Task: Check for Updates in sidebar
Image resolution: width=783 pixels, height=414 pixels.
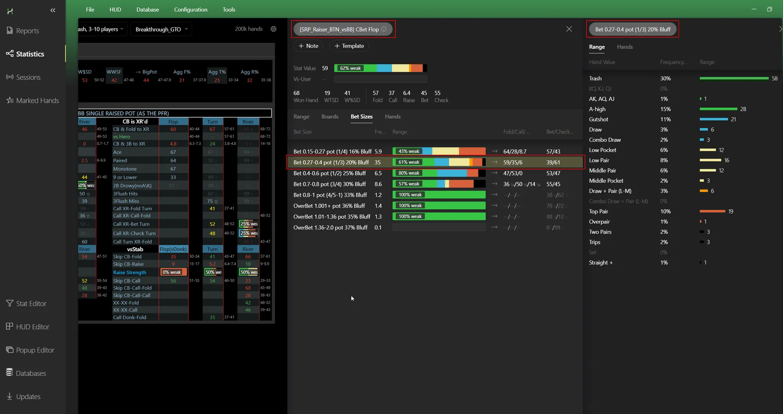Action: [x=28, y=397]
